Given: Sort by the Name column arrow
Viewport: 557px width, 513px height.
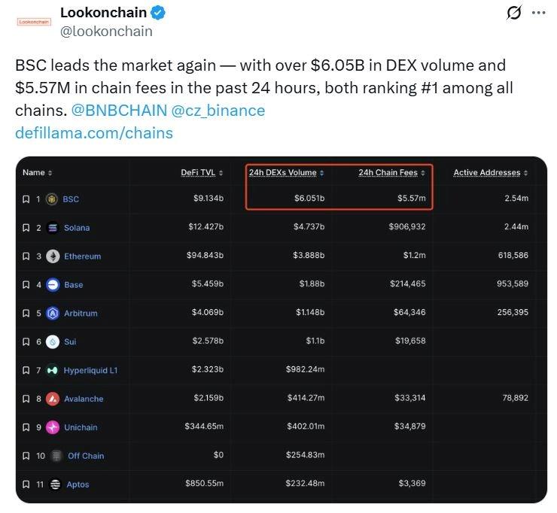Looking at the screenshot, I should [x=50, y=173].
